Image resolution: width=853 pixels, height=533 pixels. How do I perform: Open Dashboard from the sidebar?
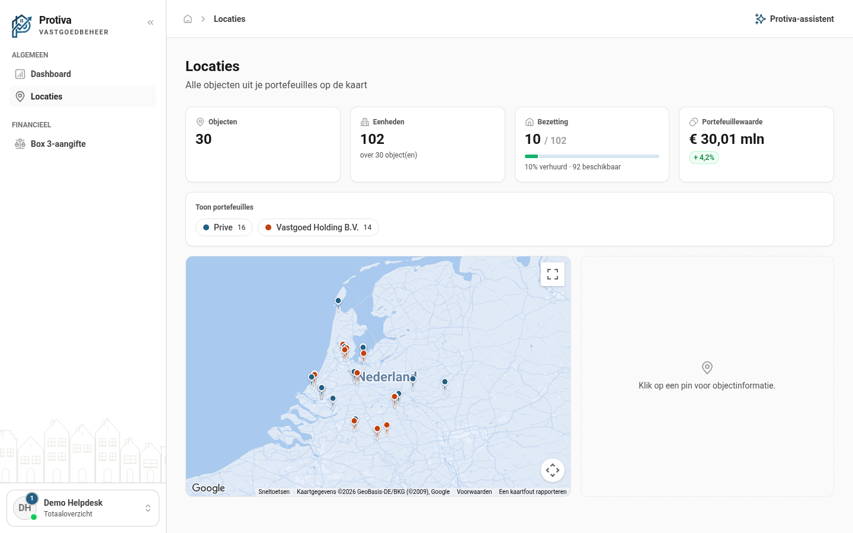coord(83,74)
